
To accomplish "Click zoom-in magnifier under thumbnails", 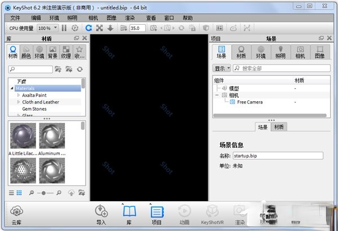I will coord(59,193).
